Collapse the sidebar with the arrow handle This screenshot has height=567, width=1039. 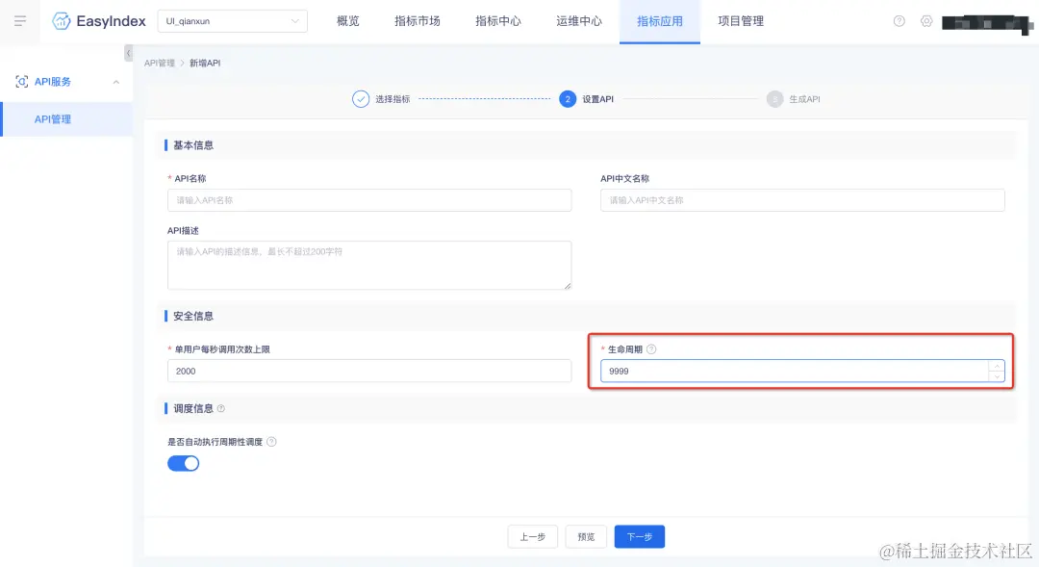[129, 53]
